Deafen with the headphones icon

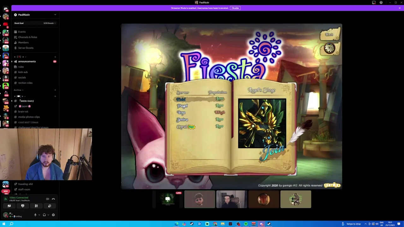(44, 215)
